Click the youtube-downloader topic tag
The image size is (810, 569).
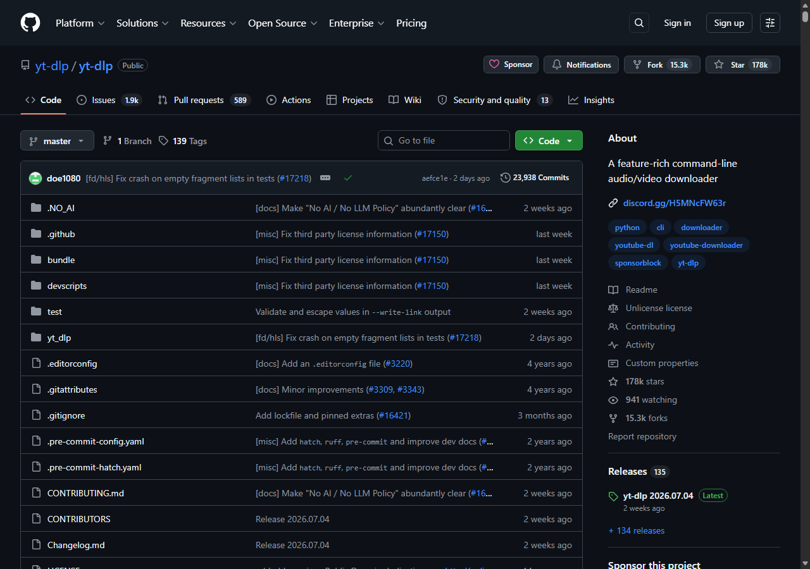706,245
